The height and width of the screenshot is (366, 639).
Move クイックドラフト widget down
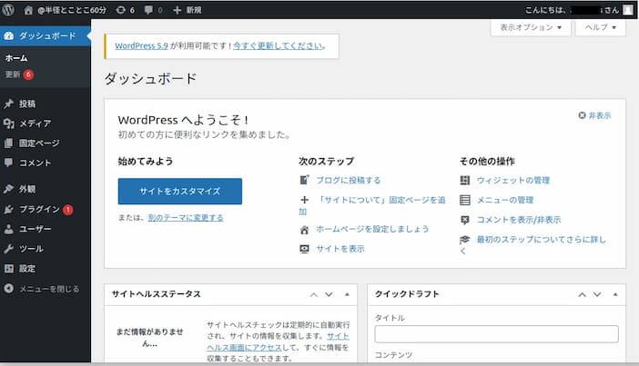(x=597, y=294)
